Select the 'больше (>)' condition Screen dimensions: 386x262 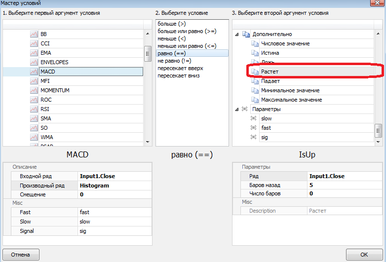pos(172,24)
